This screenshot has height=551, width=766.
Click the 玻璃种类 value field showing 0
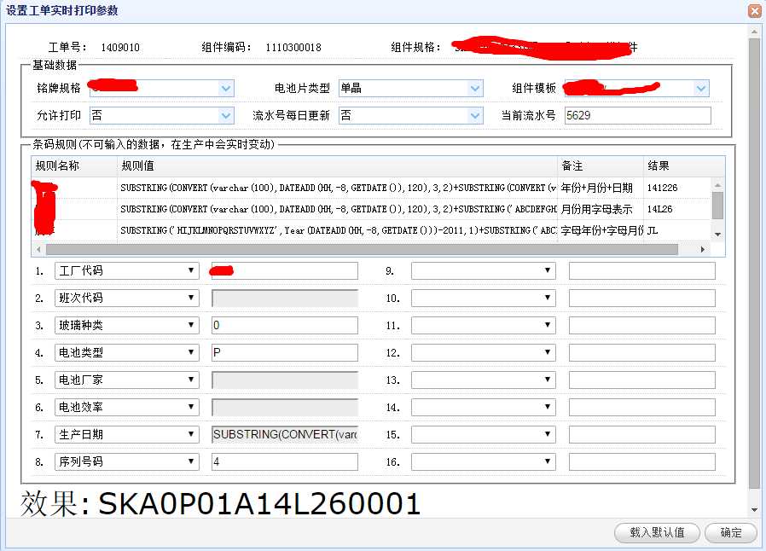[284, 325]
